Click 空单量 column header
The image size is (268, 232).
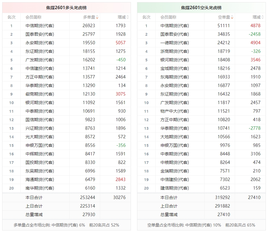(x=224, y=17)
